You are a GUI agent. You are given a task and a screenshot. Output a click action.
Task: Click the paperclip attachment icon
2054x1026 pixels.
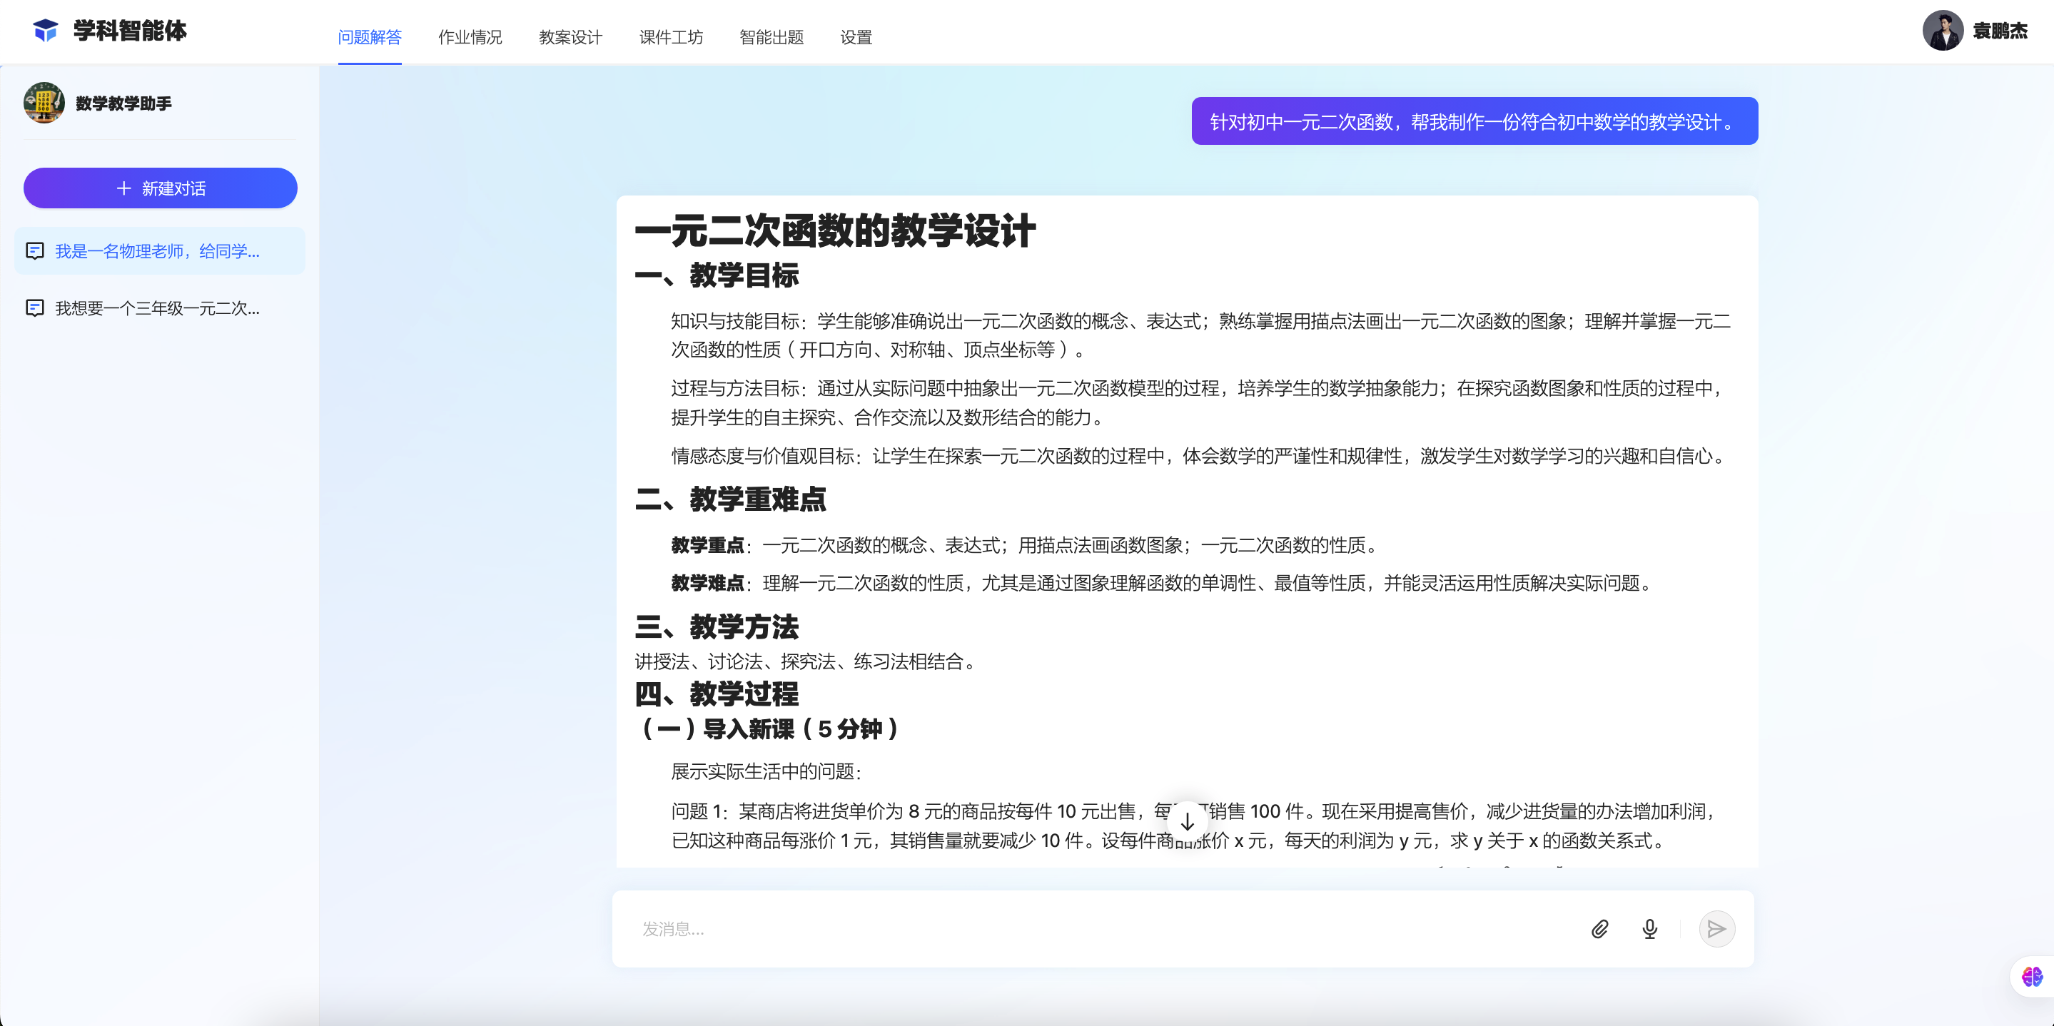1599,929
